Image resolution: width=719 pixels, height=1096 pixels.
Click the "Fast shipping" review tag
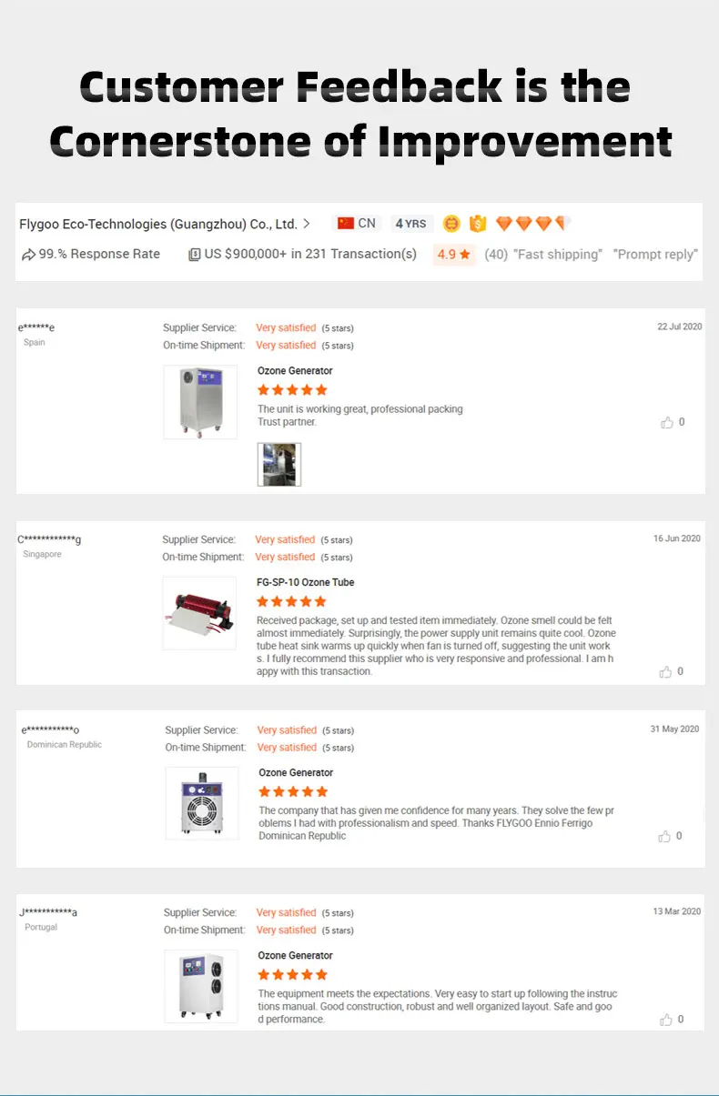[558, 255]
